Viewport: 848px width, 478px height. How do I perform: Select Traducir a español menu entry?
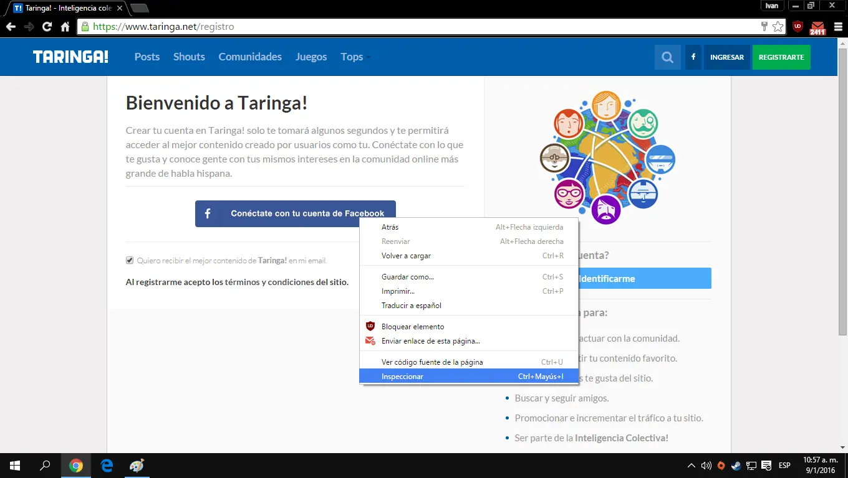coord(469,306)
